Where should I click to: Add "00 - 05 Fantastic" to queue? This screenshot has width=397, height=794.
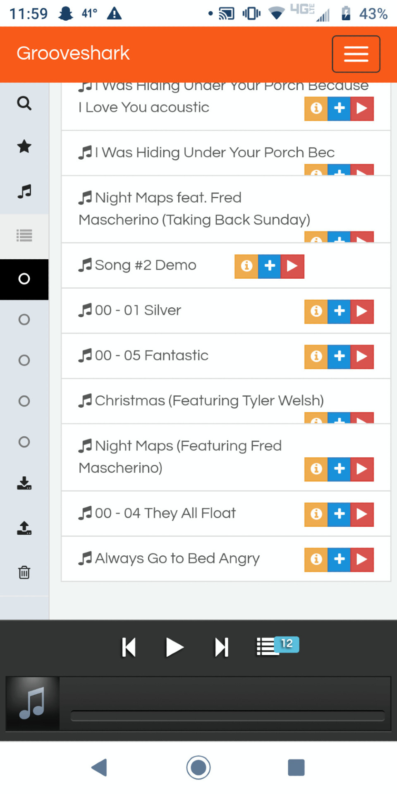(339, 356)
